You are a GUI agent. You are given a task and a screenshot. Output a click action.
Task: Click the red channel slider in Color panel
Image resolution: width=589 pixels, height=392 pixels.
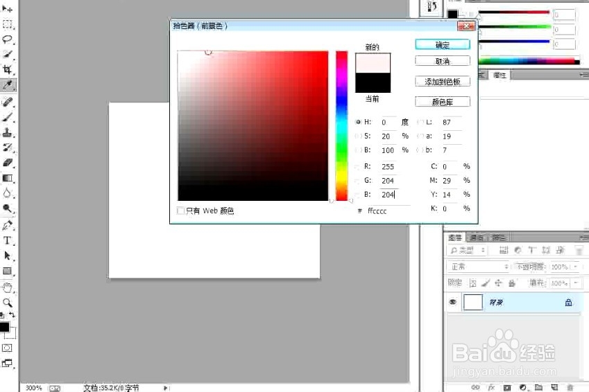tap(513, 13)
